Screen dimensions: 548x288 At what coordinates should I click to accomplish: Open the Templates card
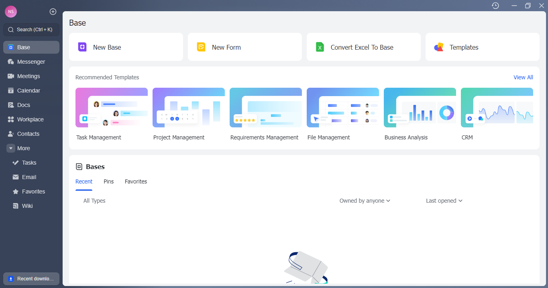[483, 47]
